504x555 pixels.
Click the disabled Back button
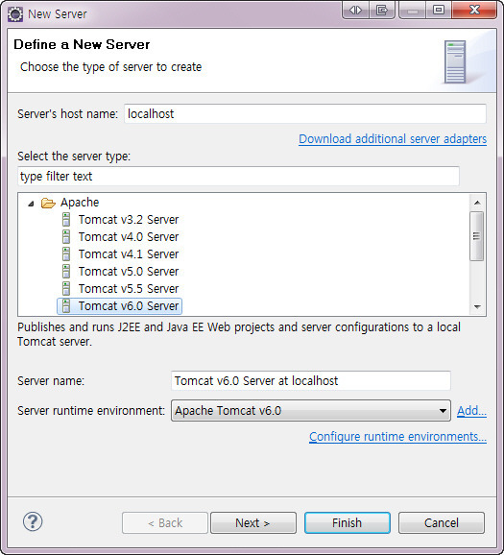[x=165, y=522]
